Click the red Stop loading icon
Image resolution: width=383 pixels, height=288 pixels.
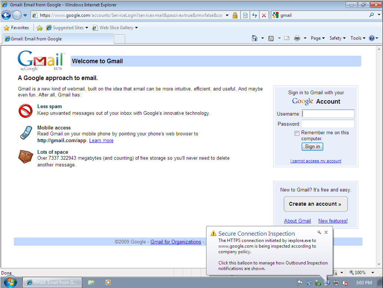click(x=264, y=15)
